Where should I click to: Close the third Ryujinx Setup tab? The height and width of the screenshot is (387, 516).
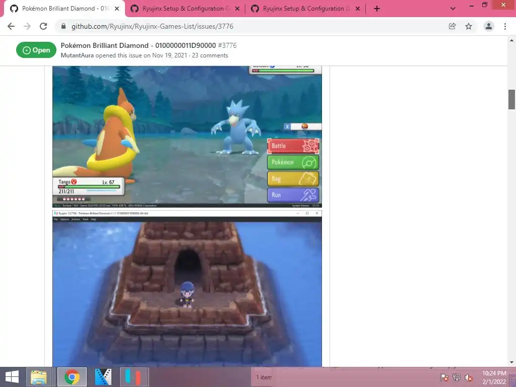358,9
